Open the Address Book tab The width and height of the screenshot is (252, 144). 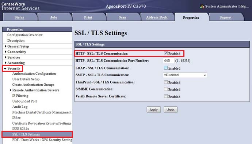coord(157,17)
